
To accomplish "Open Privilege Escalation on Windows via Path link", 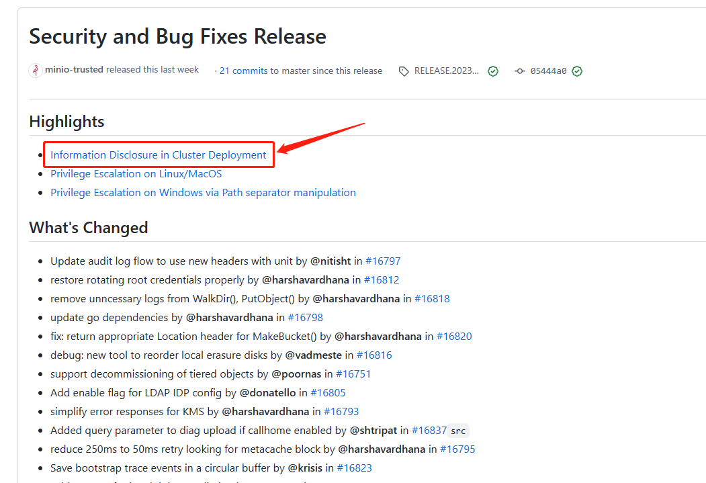I will 203,193.
